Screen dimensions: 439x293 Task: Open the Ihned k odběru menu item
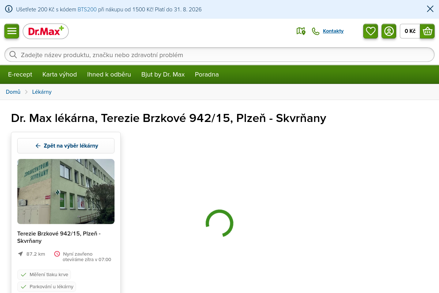coord(109,74)
